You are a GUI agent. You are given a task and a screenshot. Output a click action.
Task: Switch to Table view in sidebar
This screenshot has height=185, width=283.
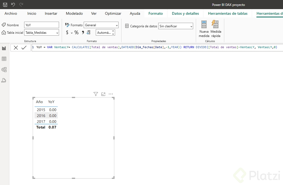point(4,59)
